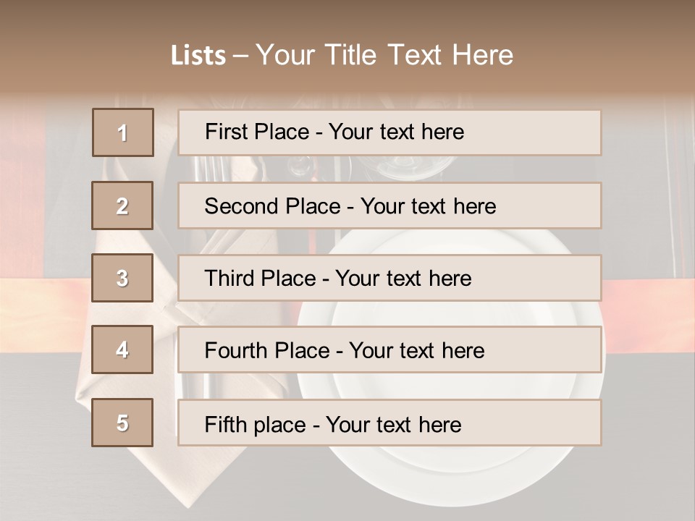
Task: Click the number 5 box
Action: (122, 423)
